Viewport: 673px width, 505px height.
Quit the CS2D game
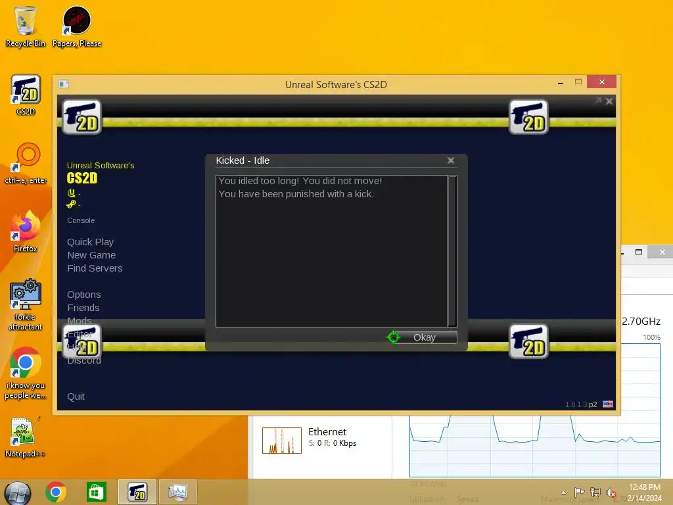[76, 397]
